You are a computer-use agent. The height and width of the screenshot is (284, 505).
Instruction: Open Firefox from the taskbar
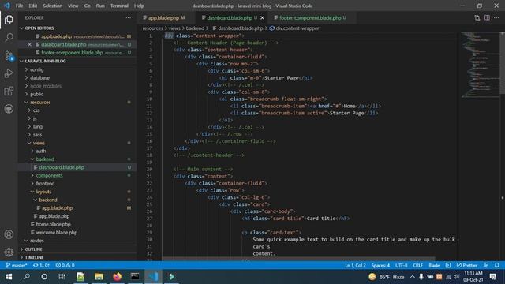pyautogui.click(x=117, y=277)
